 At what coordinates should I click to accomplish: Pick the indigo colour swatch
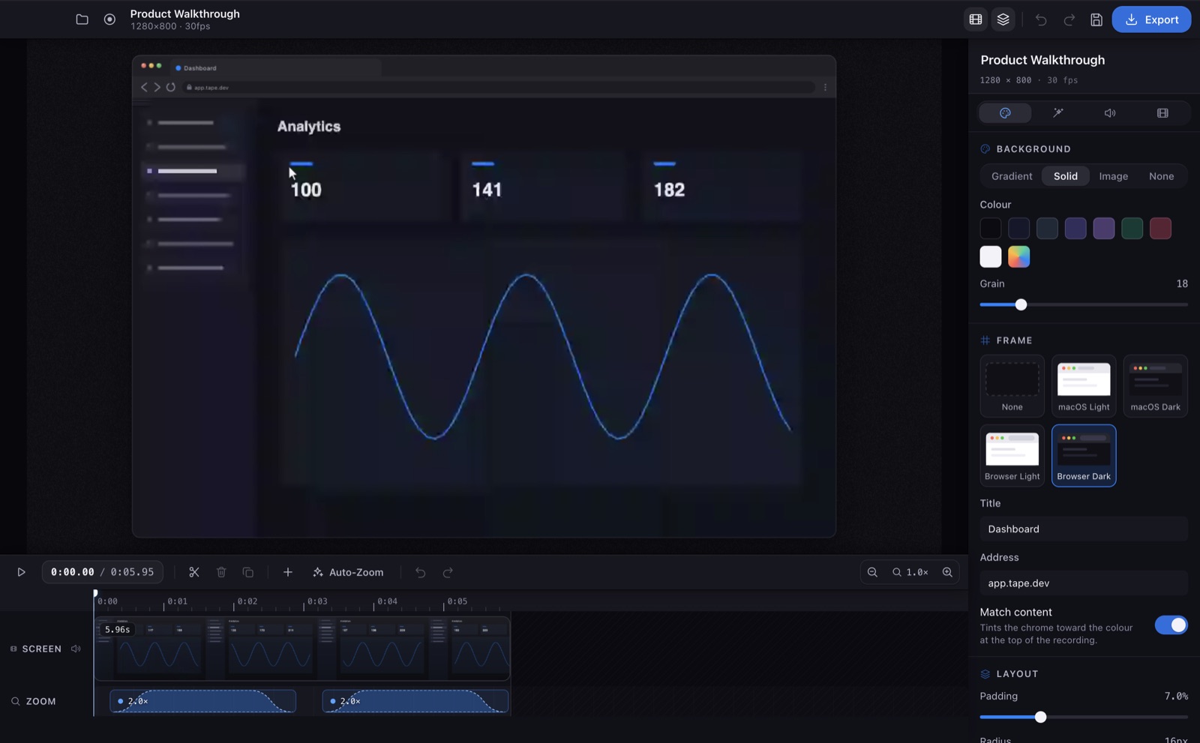[1075, 229]
